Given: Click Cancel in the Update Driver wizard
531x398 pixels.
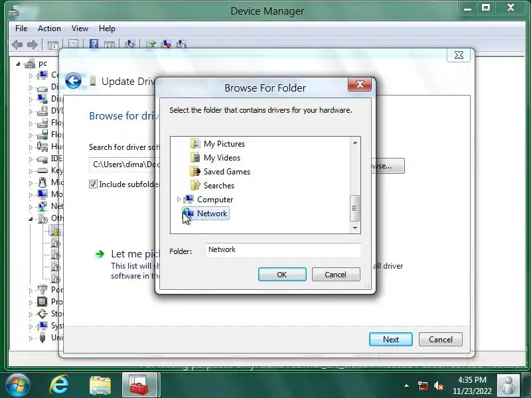Looking at the screenshot, I should coord(441,340).
